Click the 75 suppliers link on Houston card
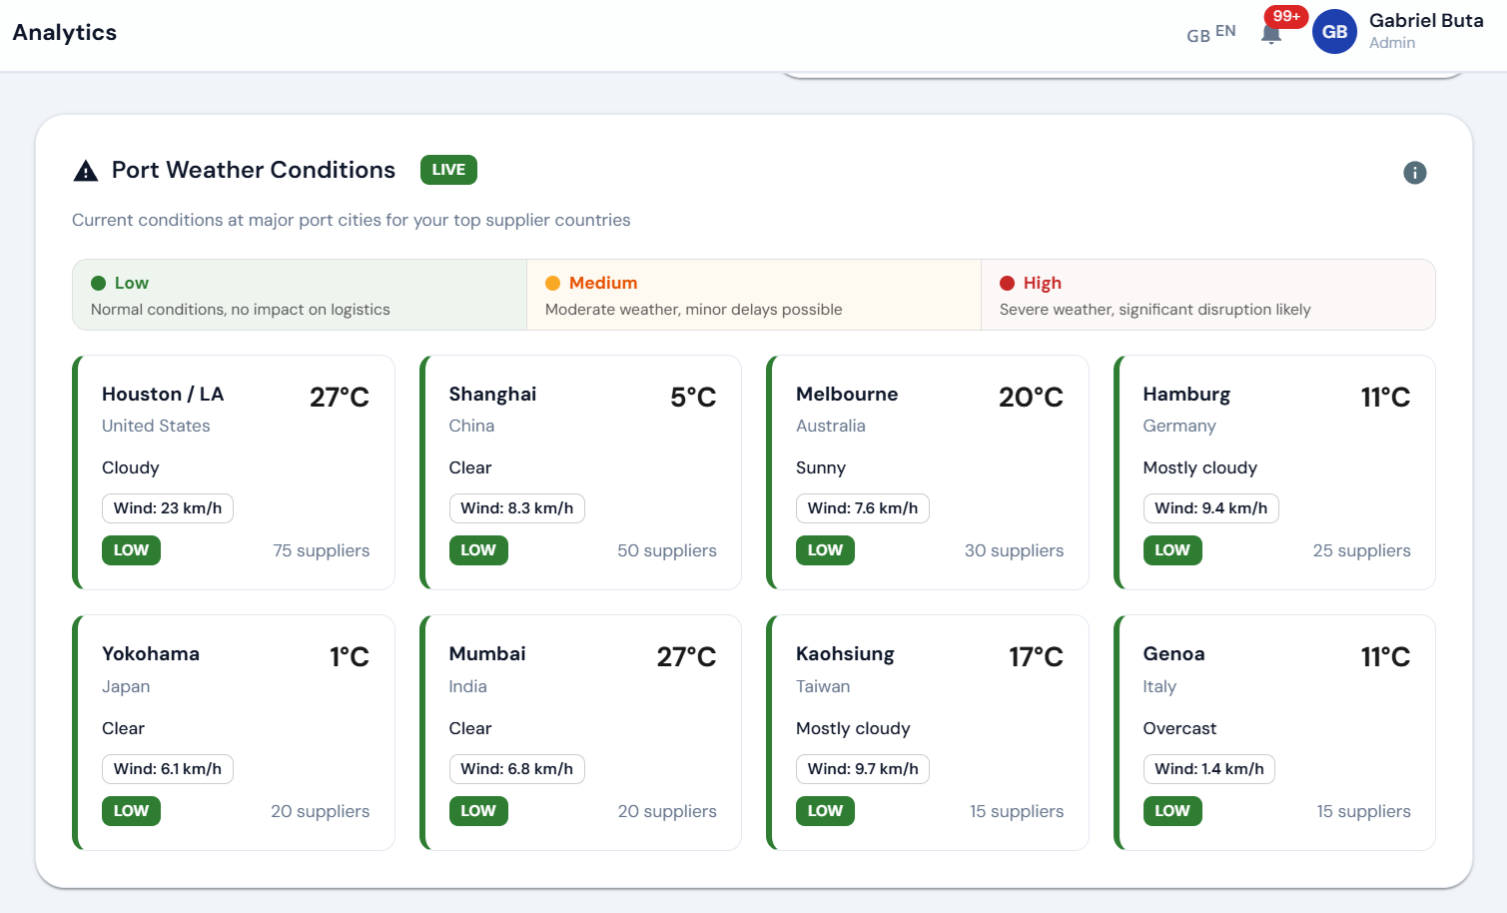 321,550
